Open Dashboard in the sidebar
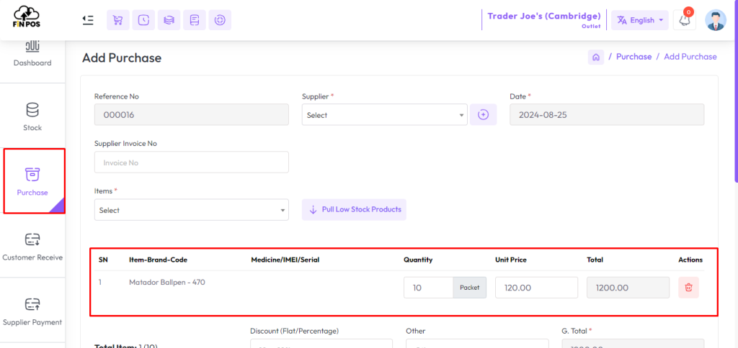The width and height of the screenshot is (738, 348). click(32, 55)
